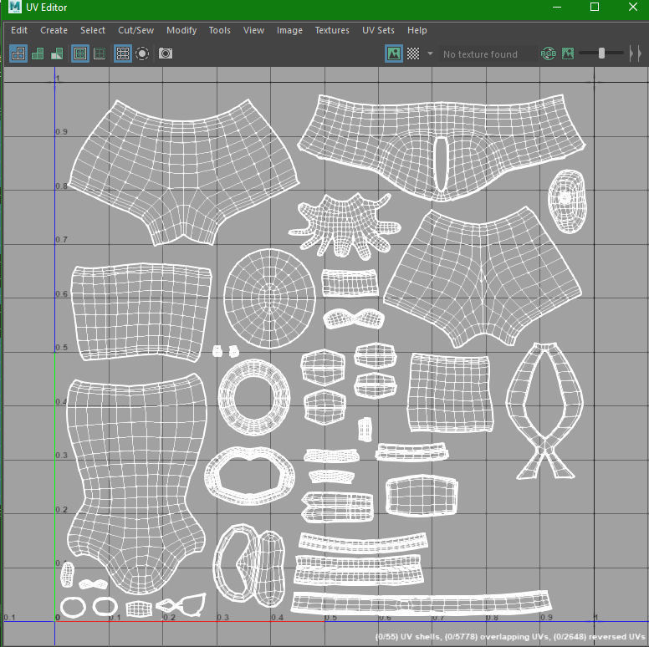Open the Edit menu
This screenshot has height=647, width=649.
pyautogui.click(x=19, y=30)
